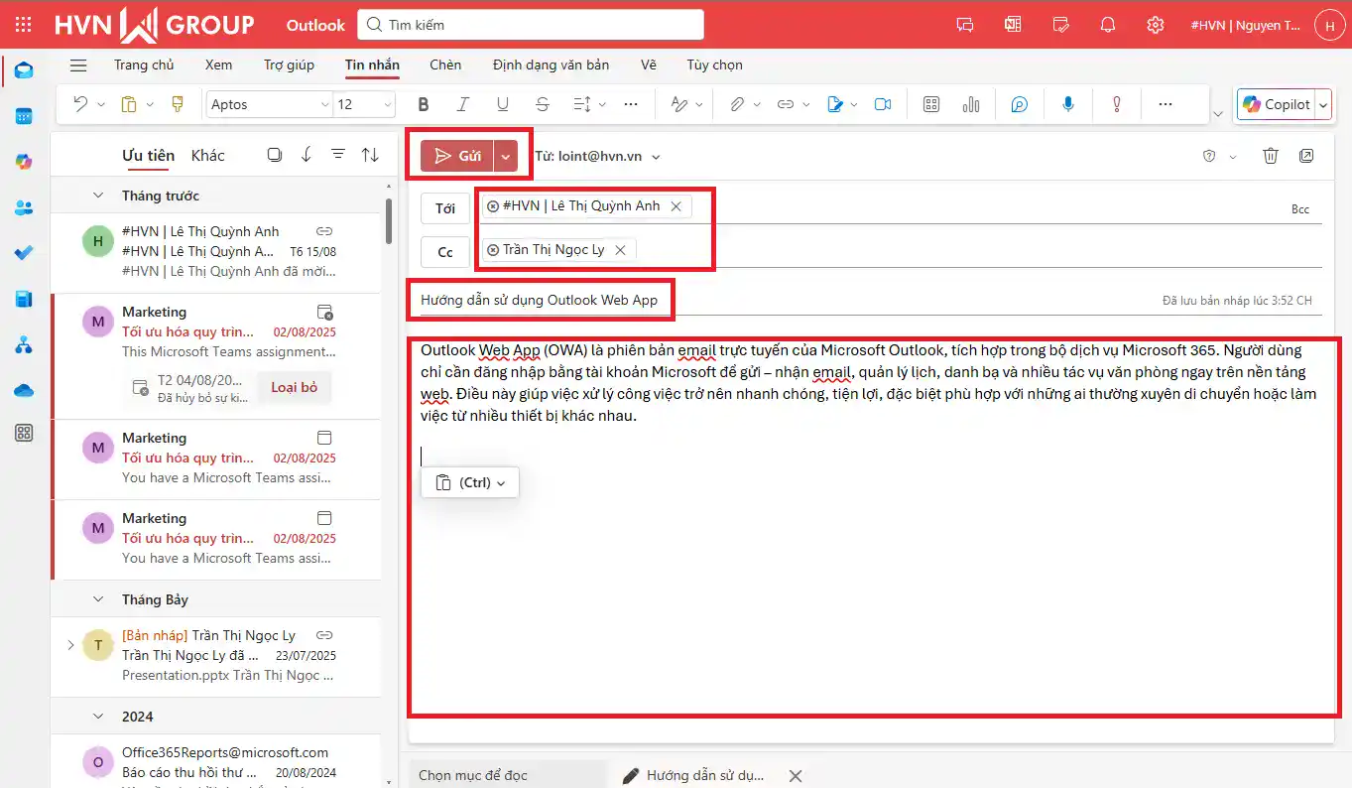Click the subject field Hướng dẫn sử dụng

pyautogui.click(x=539, y=300)
